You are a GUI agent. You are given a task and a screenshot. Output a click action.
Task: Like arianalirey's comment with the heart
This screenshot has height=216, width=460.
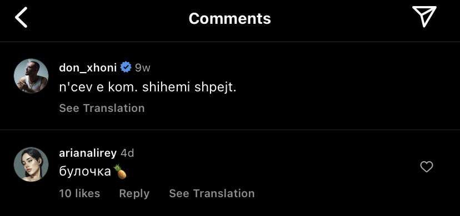427,167
